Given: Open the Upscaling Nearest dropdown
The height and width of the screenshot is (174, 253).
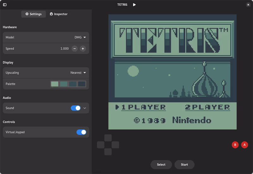Looking at the screenshot, I should pyautogui.click(x=78, y=73).
